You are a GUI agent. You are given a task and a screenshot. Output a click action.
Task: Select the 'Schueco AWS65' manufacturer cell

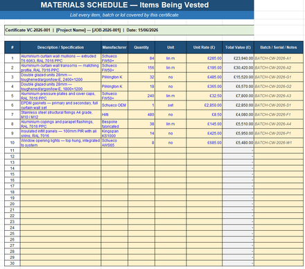click(x=114, y=143)
